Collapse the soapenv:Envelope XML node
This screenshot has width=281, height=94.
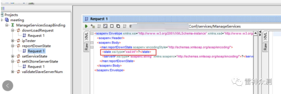click(92, 34)
